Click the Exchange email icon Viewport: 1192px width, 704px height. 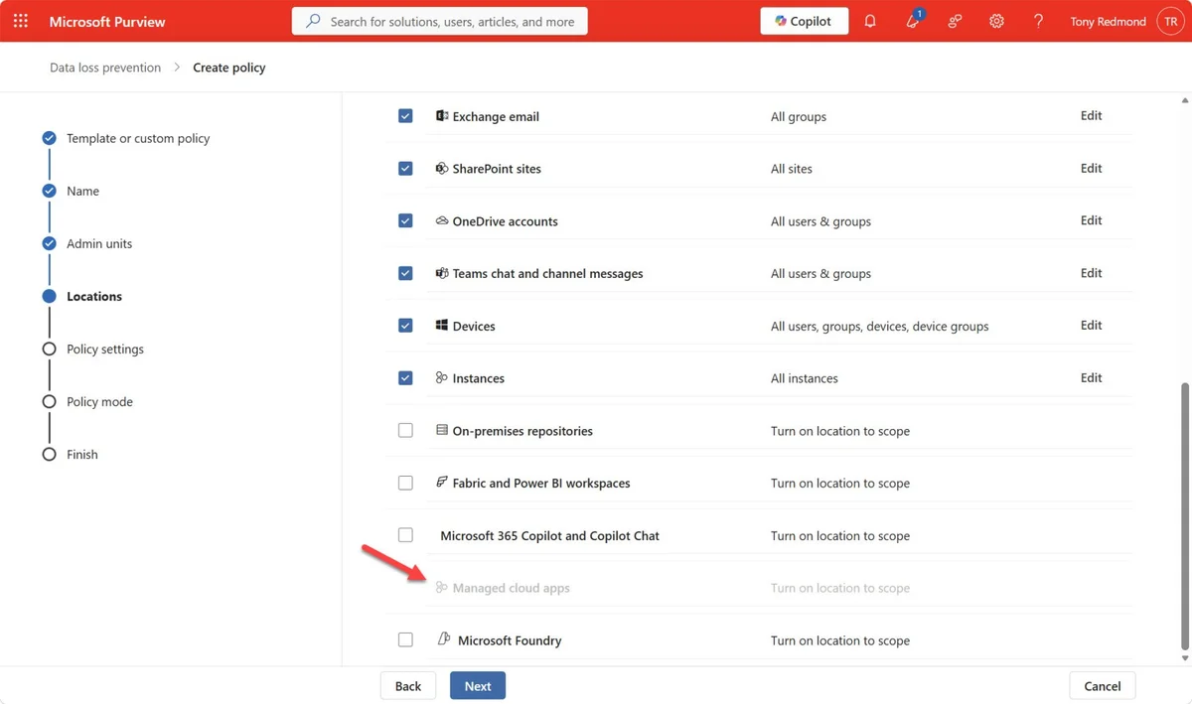[442, 116]
